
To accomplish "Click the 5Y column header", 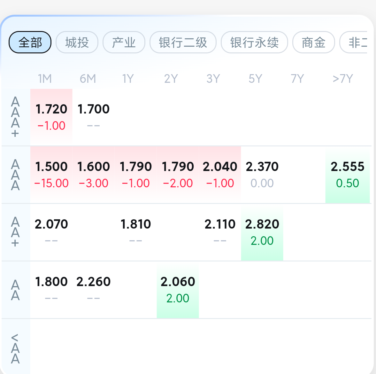I will tap(255, 79).
